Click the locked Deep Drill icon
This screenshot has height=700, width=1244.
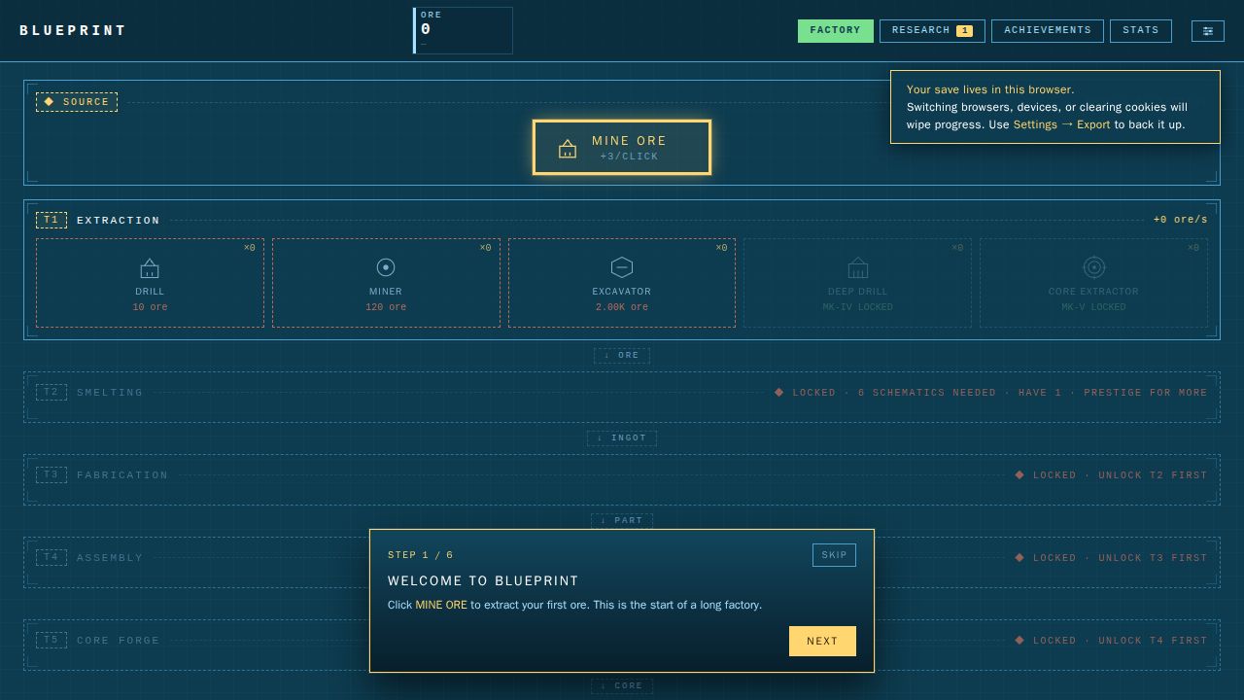[858, 267]
